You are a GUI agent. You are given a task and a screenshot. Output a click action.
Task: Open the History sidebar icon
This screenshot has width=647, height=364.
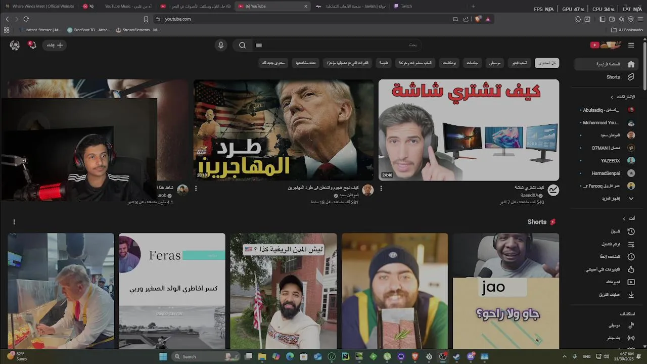click(631, 232)
